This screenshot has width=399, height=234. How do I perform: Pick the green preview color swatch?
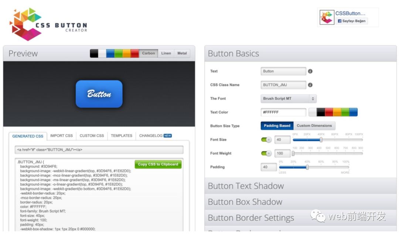[x=118, y=54]
